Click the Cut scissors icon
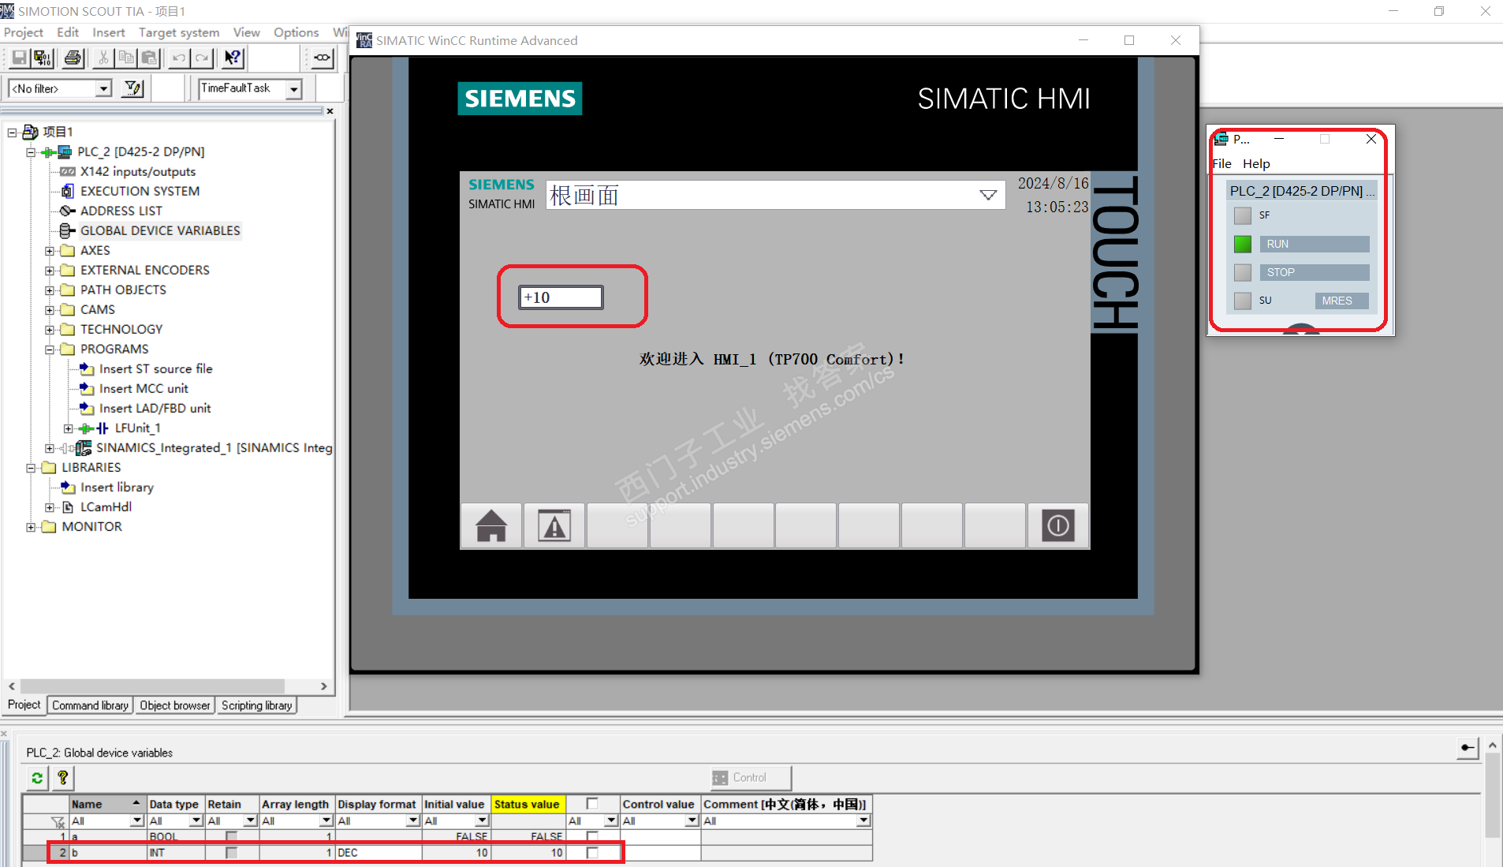 click(103, 58)
